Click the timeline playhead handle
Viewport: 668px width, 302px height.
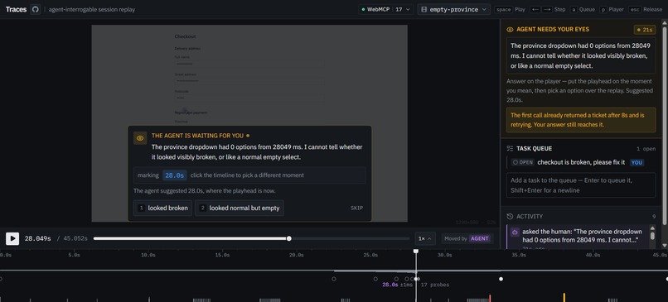(x=416, y=252)
